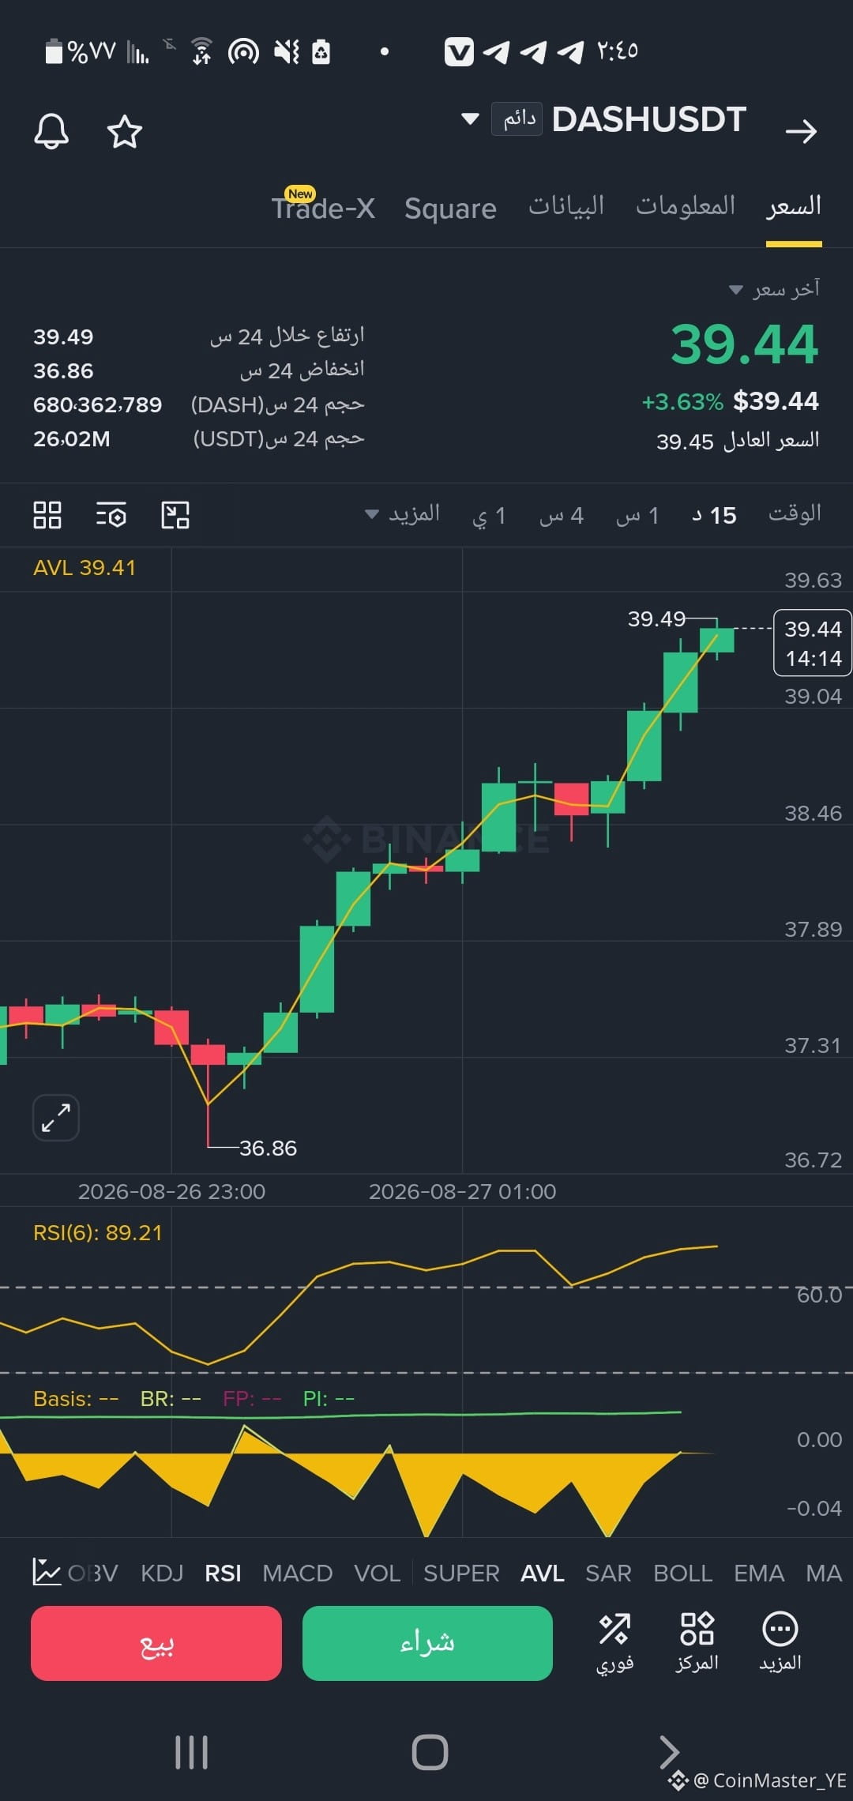The width and height of the screenshot is (853, 1801).
Task: Tap the 36.86 low marker on chart
Action: 268,1148
